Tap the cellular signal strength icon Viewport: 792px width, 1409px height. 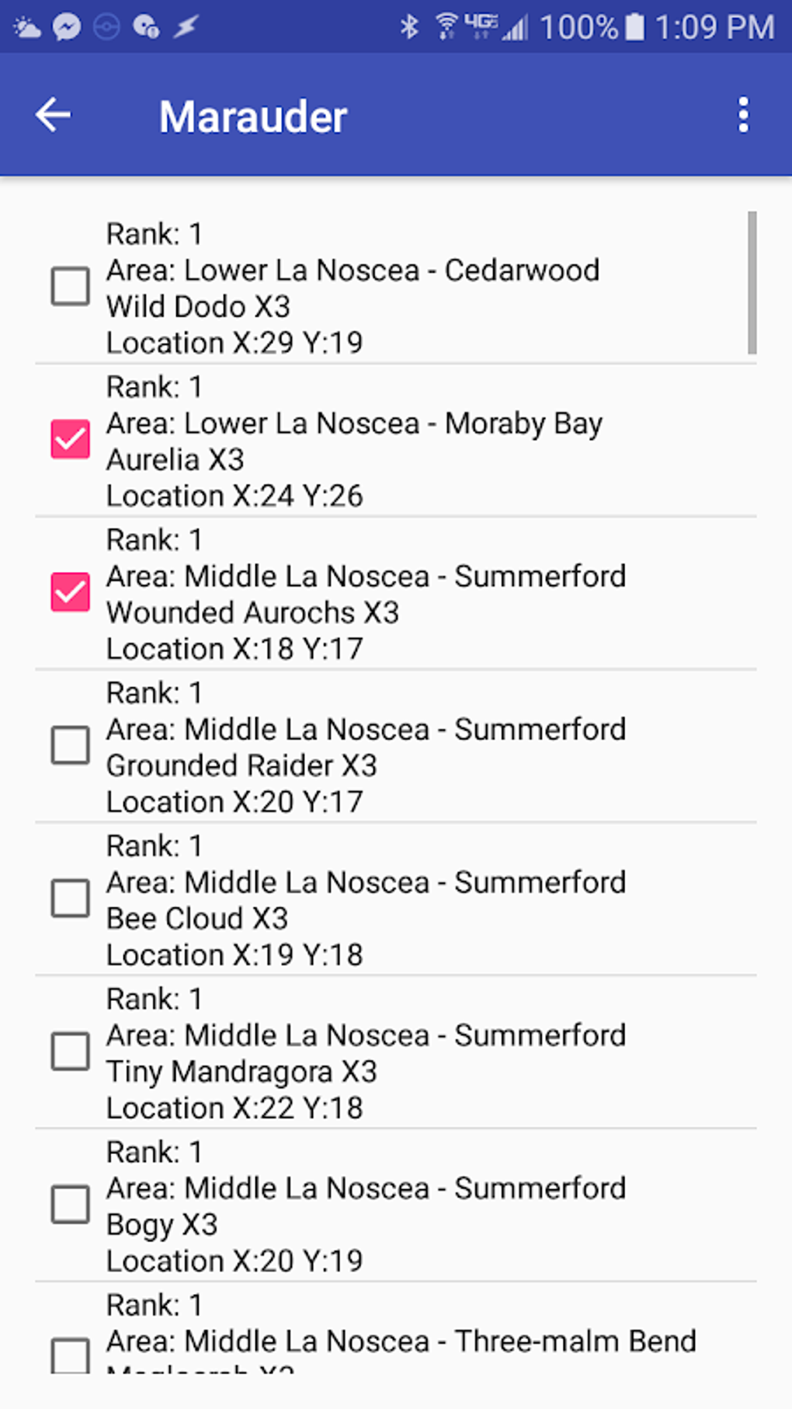(x=515, y=29)
